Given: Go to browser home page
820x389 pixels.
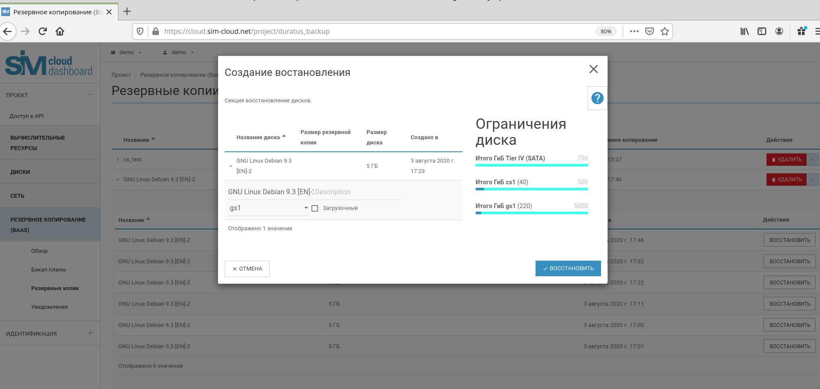Looking at the screenshot, I should click(60, 31).
